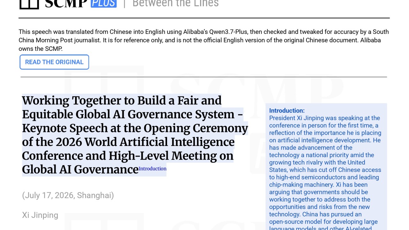Open the Between the Lines section title

pos(175,4)
